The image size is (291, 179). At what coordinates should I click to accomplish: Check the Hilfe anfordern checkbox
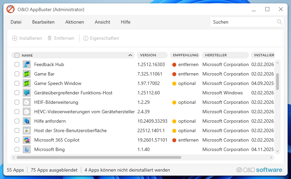click(x=17, y=121)
